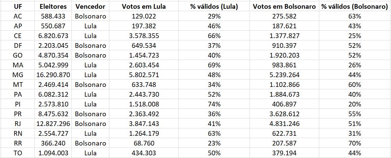Screen dimensions: 391x158
Task: Click the AC state cell
Action: 18,16
